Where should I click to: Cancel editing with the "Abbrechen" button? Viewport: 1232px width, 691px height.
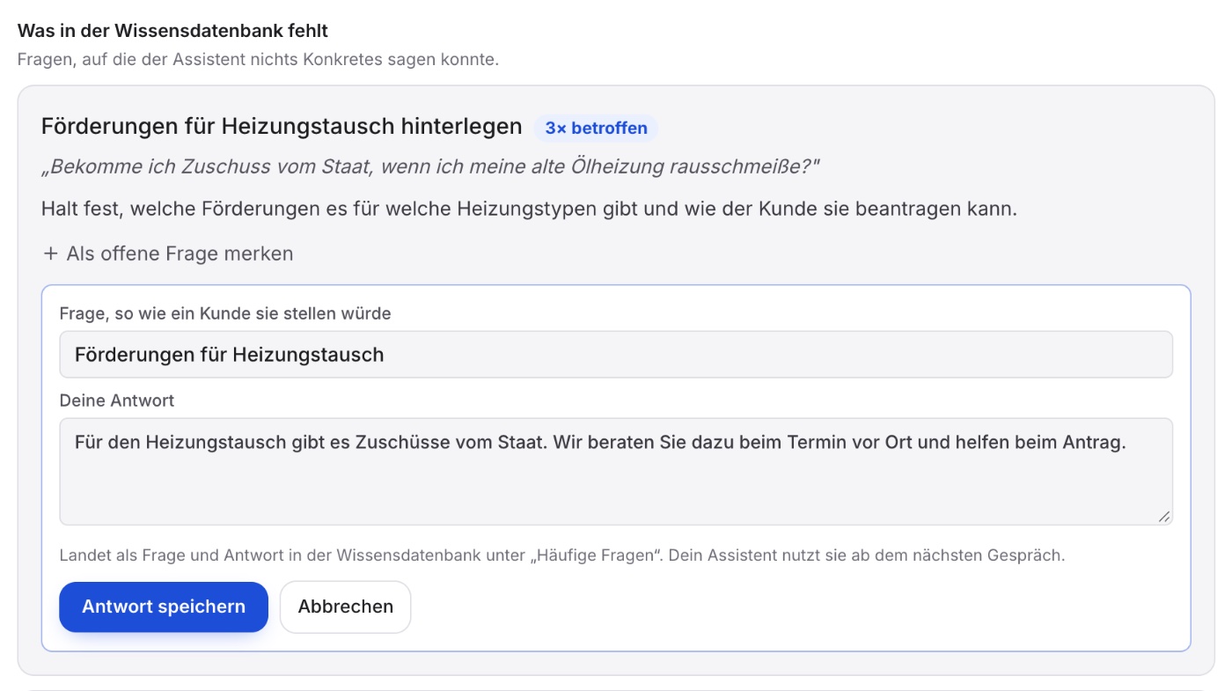pos(346,606)
